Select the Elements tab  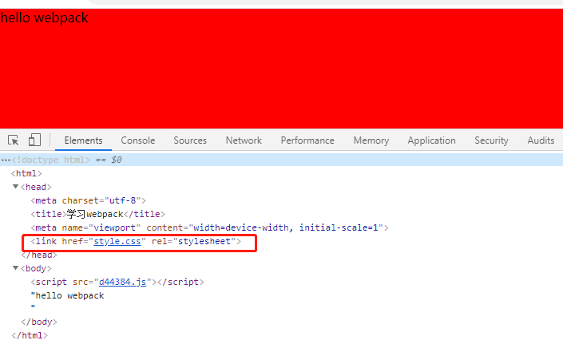[x=83, y=140]
